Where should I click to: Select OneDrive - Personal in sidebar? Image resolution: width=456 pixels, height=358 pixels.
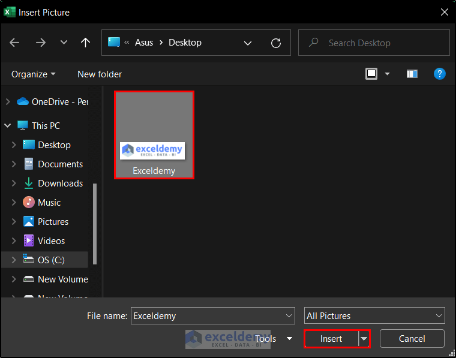point(52,102)
